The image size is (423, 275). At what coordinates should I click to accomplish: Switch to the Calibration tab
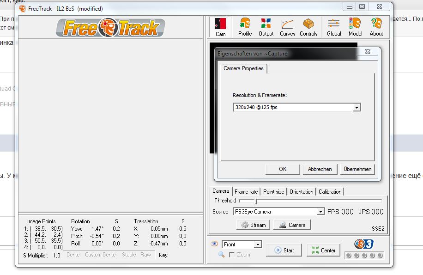[x=330, y=192]
